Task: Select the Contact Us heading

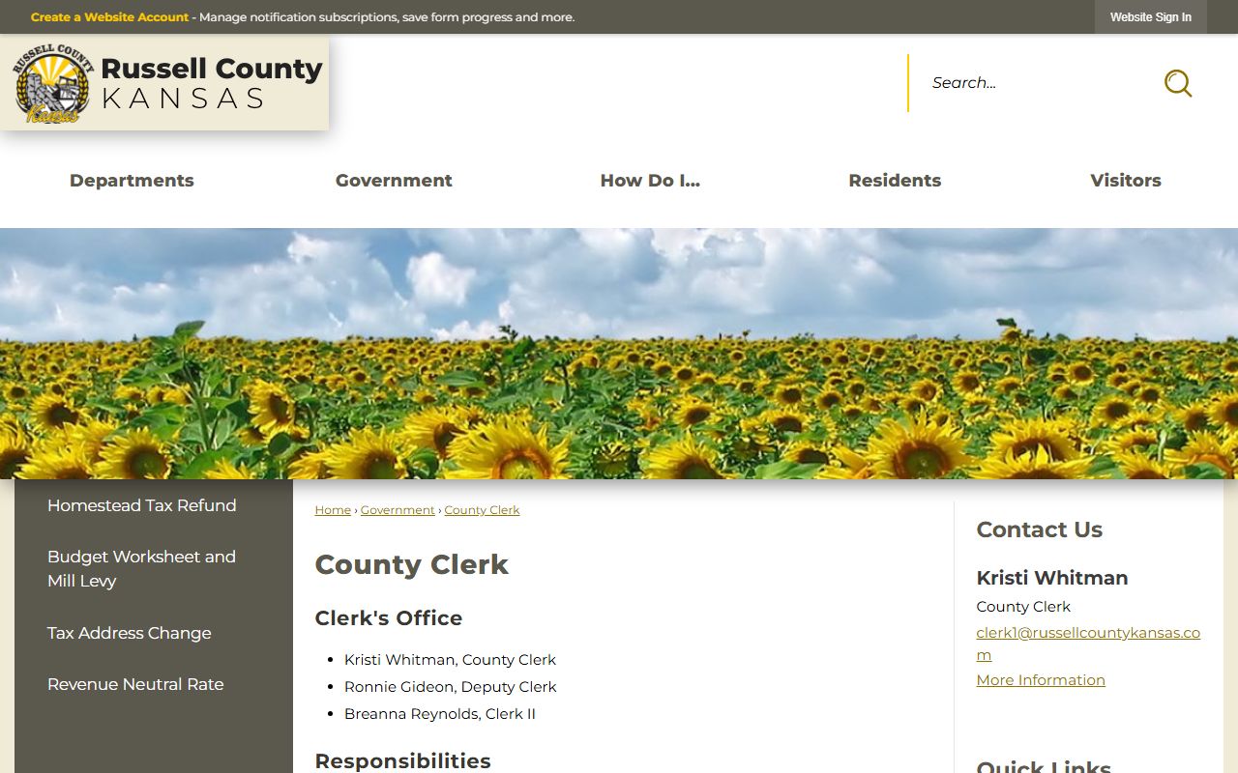Action: click(x=1039, y=530)
